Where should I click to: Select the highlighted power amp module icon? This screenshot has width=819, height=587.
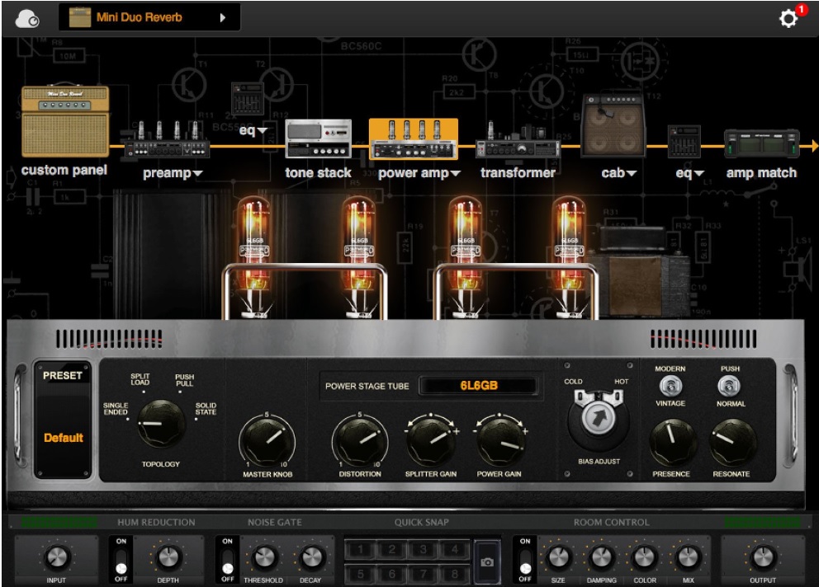414,140
